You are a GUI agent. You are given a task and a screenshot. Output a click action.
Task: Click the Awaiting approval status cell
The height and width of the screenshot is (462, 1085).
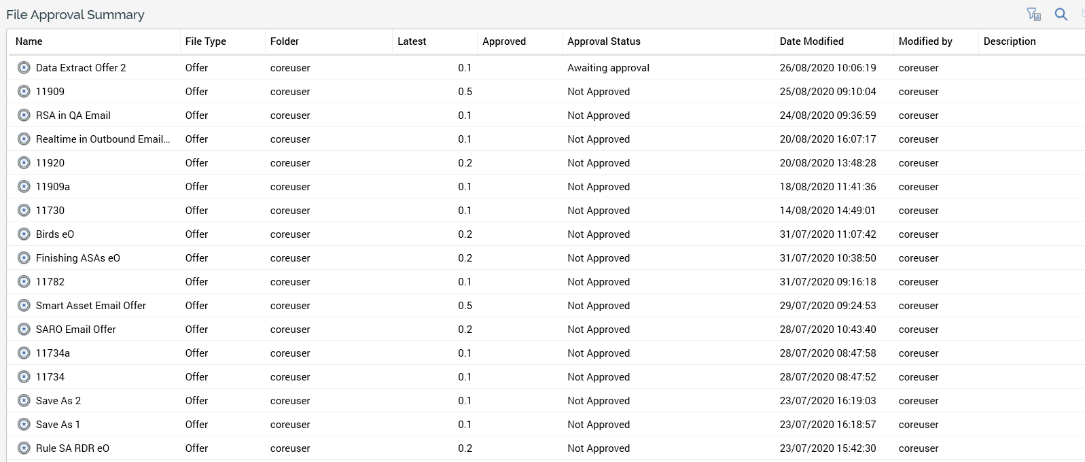click(x=608, y=68)
